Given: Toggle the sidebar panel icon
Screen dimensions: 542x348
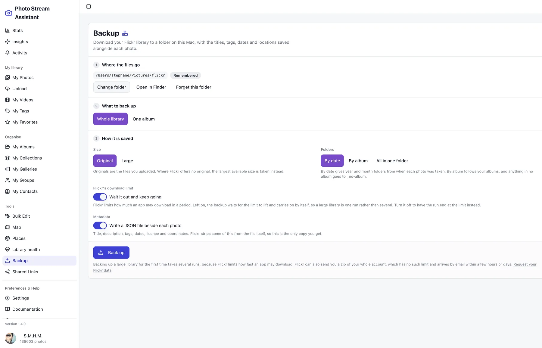Looking at the screenshot, I should 89,7.
